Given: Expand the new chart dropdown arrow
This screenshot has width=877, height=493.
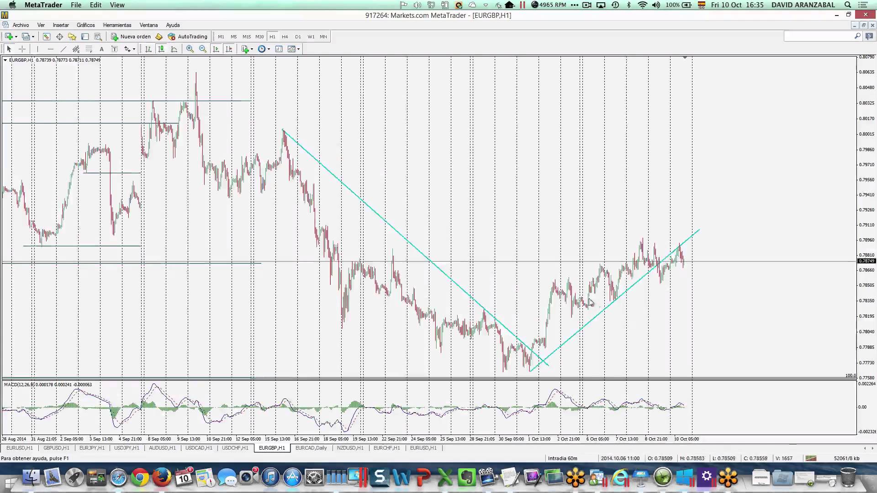Looking at the screenshot, I should [x=16, y=37].
